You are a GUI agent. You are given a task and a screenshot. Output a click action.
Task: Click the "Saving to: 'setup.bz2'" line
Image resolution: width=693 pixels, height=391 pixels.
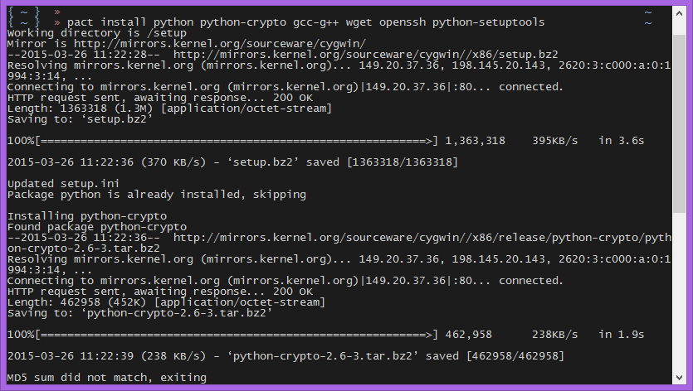click(80, 118)
